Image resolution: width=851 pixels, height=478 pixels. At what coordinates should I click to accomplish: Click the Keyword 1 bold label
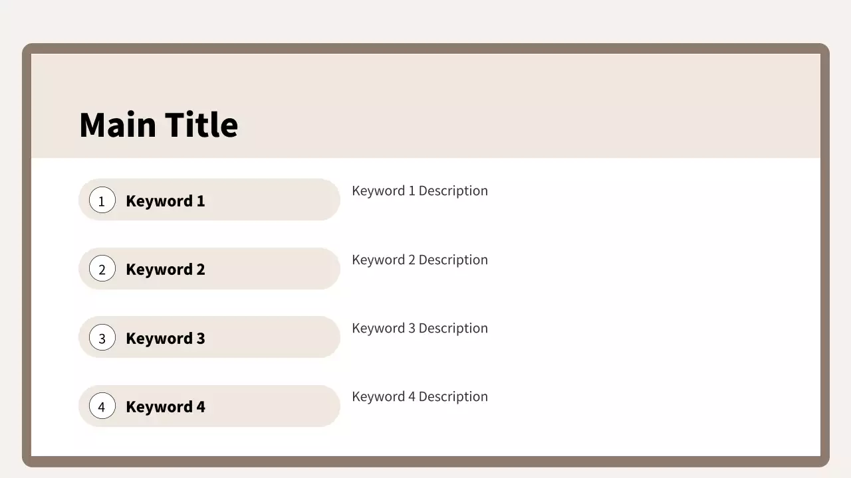pos(165,200)
